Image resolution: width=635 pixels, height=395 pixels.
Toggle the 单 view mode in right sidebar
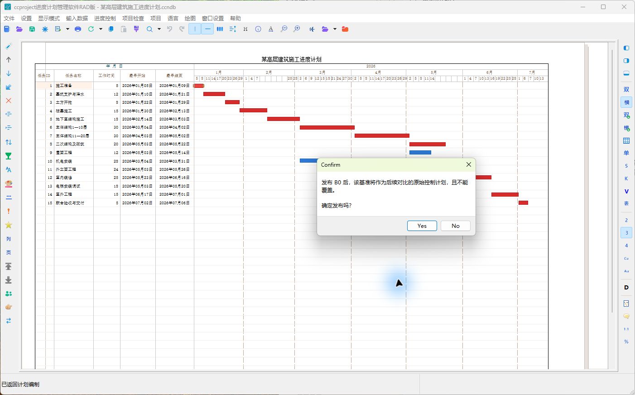coord(626,153)
